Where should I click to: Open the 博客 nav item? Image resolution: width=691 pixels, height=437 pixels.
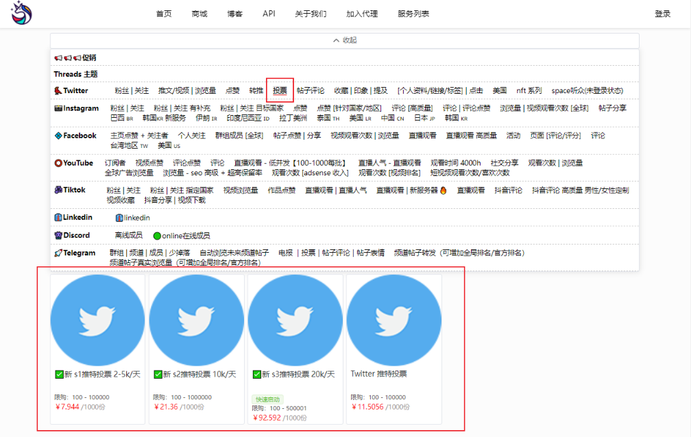click(235, 14)
